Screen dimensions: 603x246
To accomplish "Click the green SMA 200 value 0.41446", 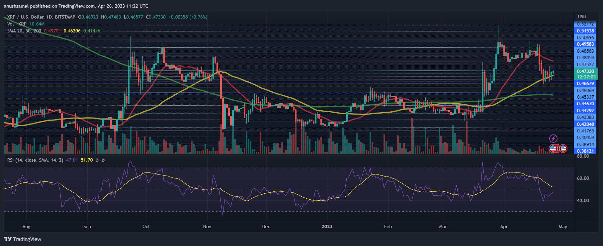I will point(92,31).
